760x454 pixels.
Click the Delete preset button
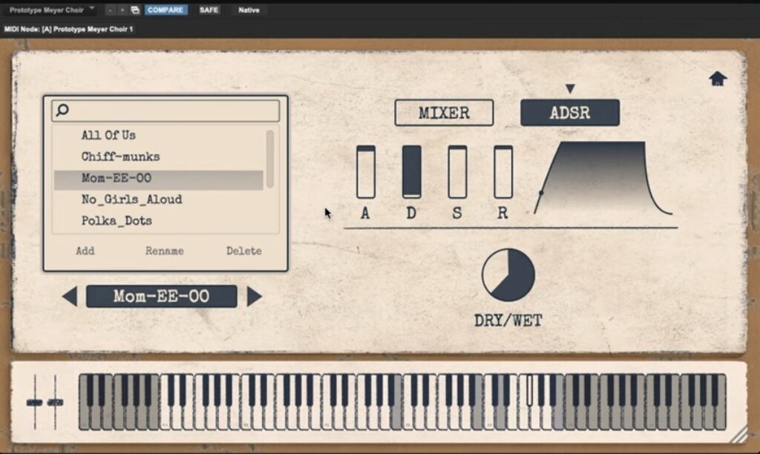243,251
